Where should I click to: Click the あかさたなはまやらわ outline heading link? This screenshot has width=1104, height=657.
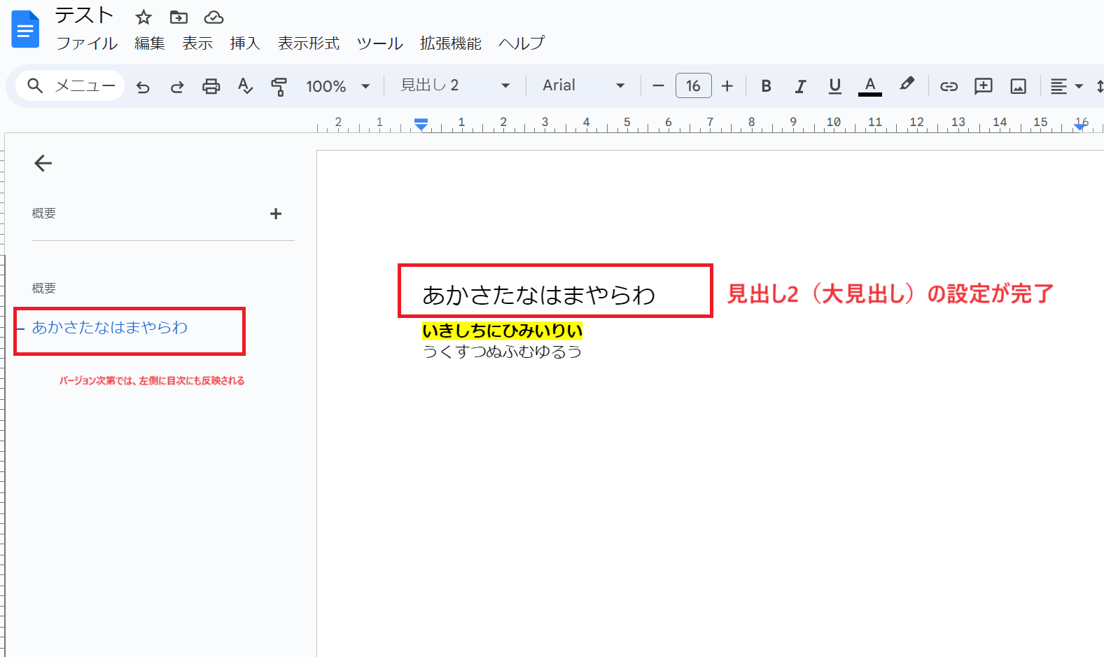pyautogui.click(x=110, y=327)
